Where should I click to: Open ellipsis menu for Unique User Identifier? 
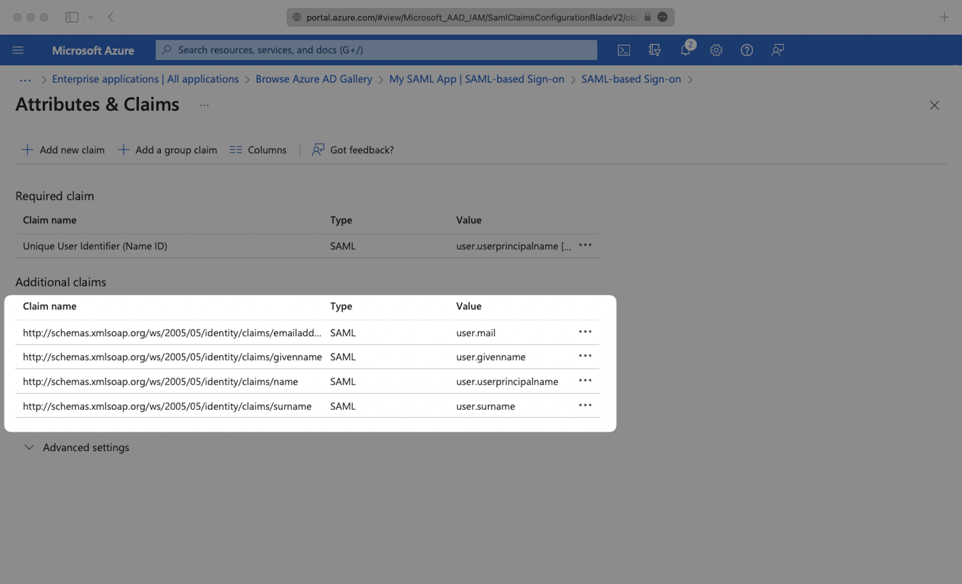585,245
